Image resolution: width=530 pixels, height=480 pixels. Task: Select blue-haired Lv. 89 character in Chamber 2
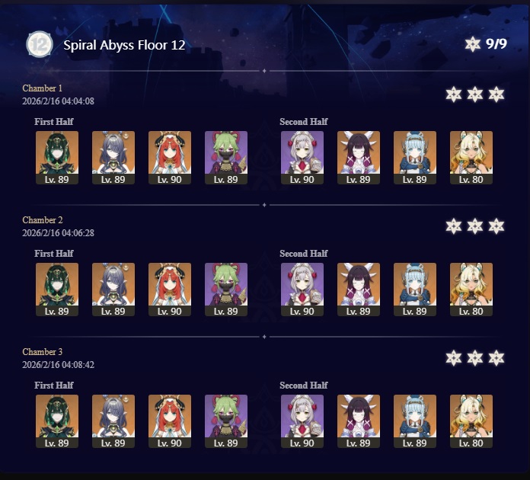(x=415, y=290)
